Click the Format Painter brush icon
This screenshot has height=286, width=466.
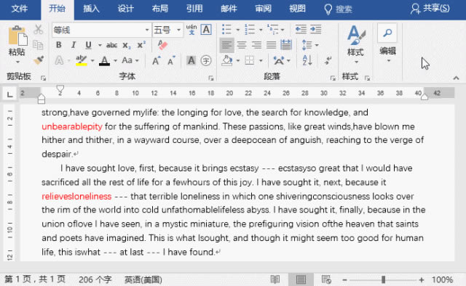(39, 60)
